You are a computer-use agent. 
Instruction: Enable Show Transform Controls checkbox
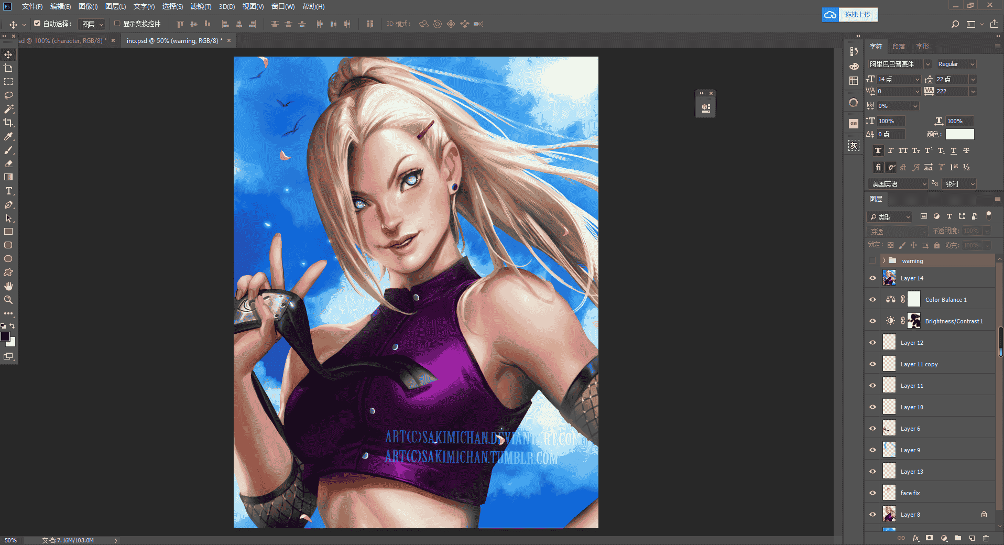117,24
